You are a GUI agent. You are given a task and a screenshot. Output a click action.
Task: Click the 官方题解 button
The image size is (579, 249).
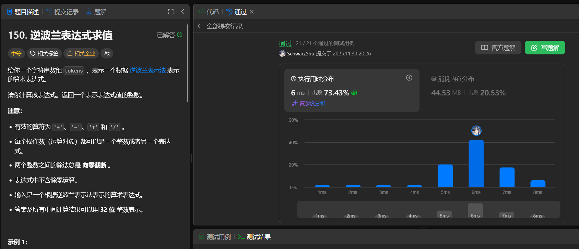[498, 48]
